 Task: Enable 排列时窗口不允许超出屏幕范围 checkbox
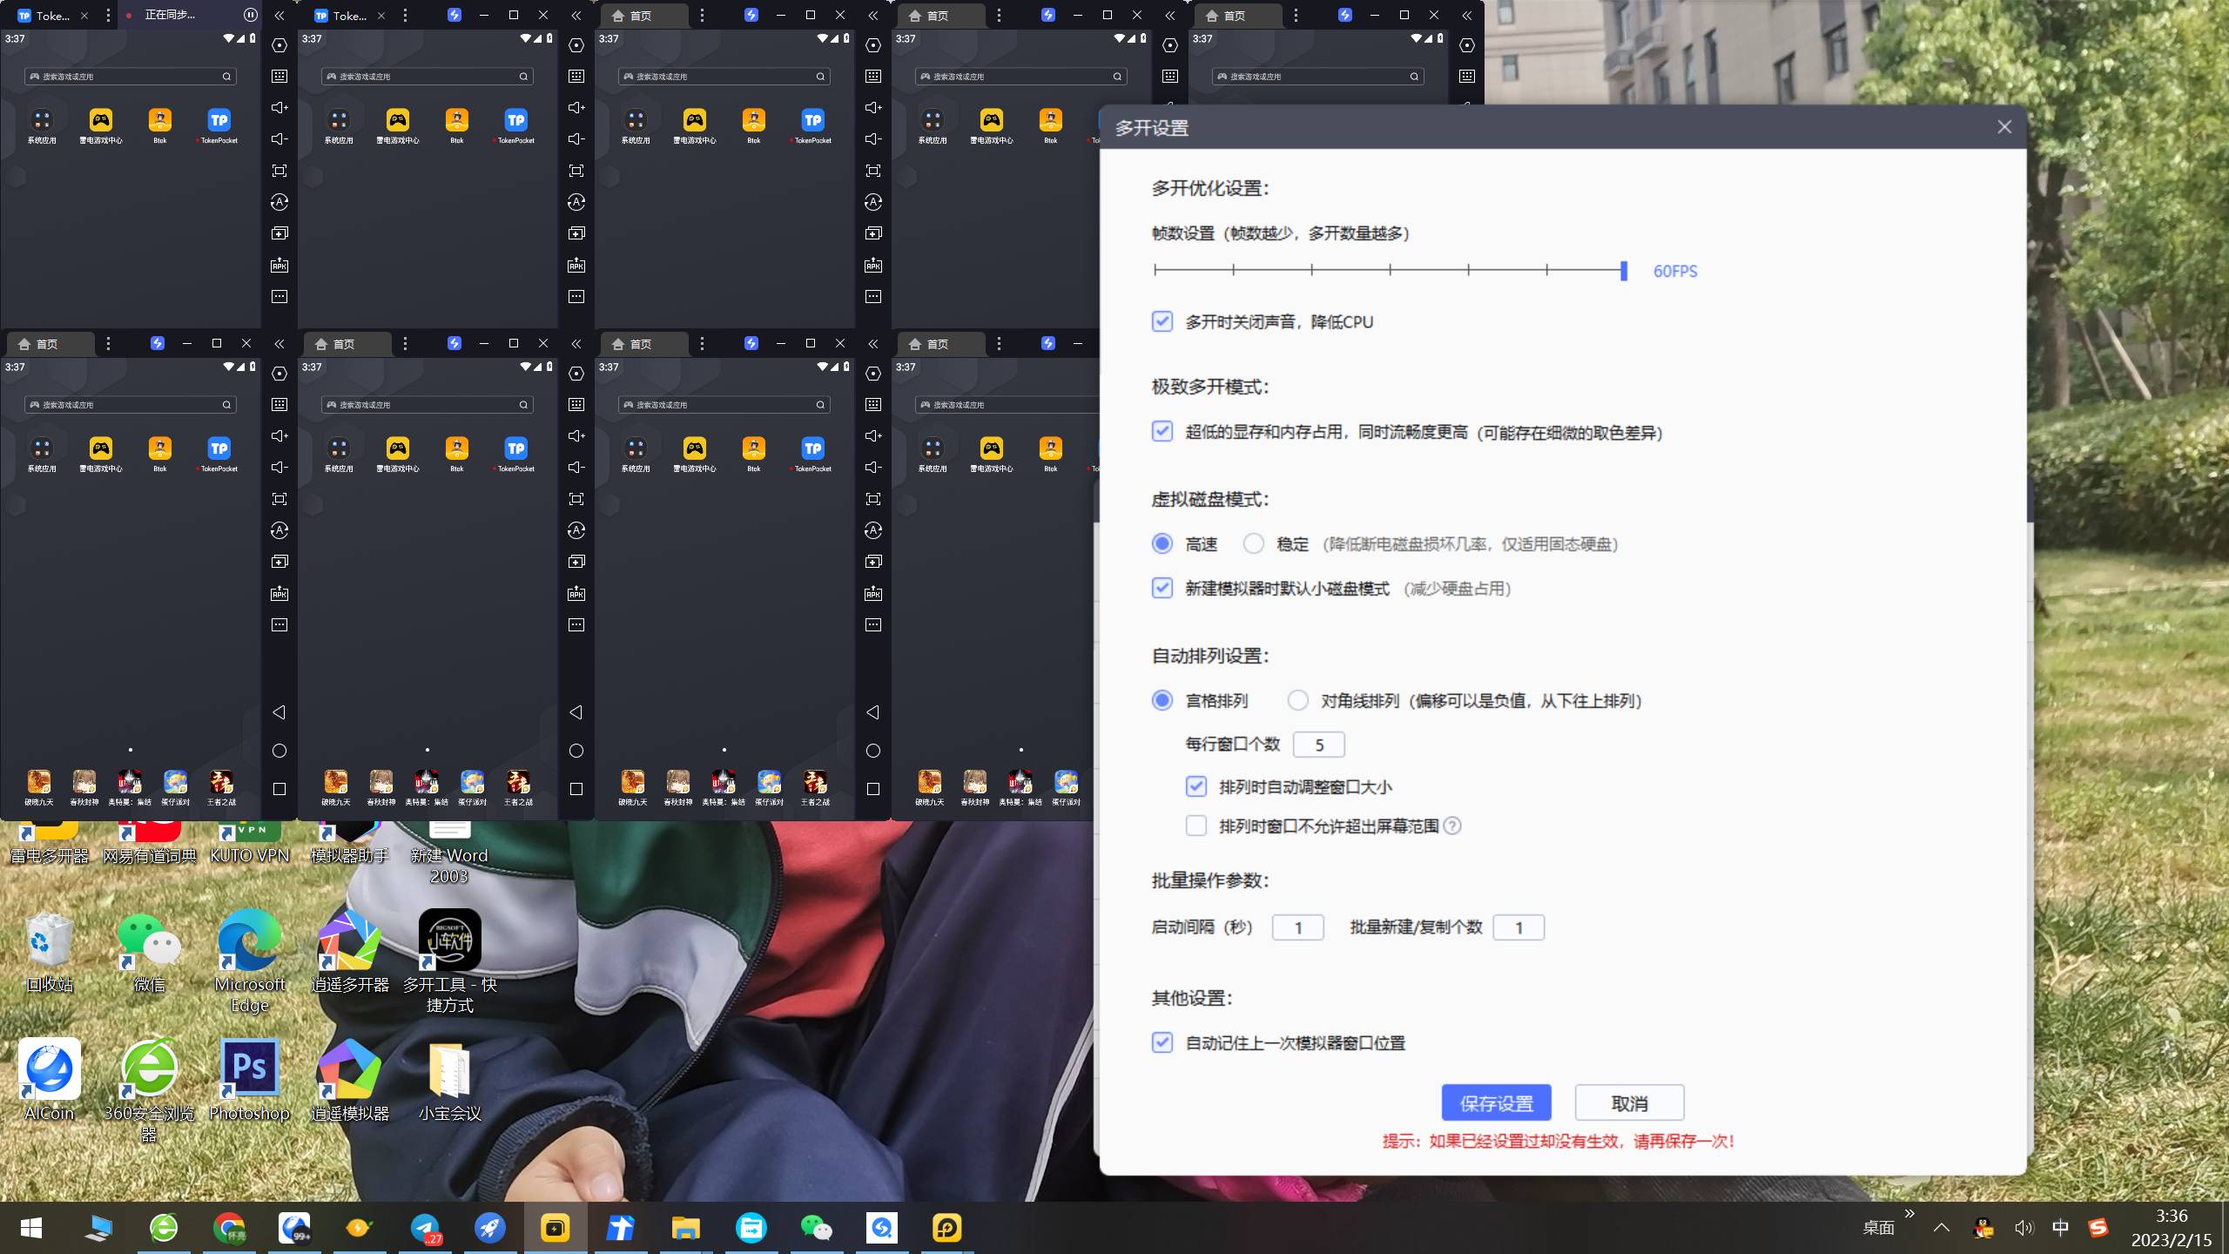pyautogui.click(x=1196, y=826)
